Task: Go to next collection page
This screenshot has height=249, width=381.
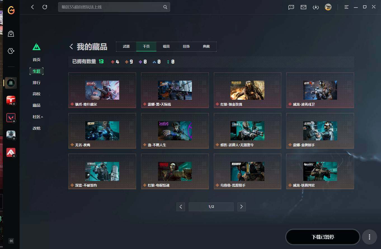Action: coord(241,207)
